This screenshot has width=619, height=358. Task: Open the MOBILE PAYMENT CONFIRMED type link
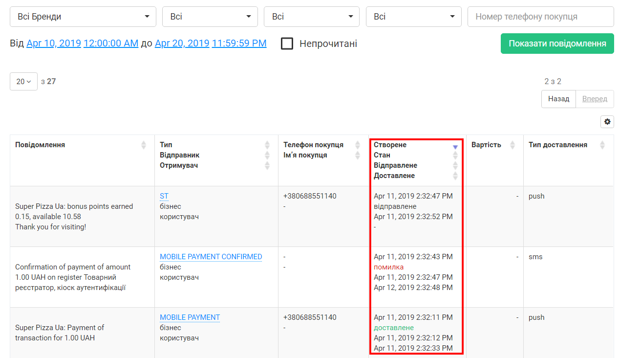click(x=211, y=257)
